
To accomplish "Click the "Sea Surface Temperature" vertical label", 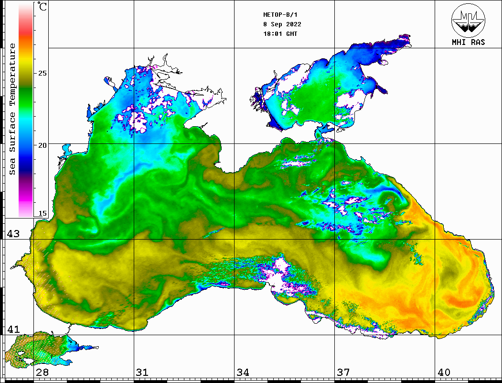I will pyautogui.click(x=12, y=109).
